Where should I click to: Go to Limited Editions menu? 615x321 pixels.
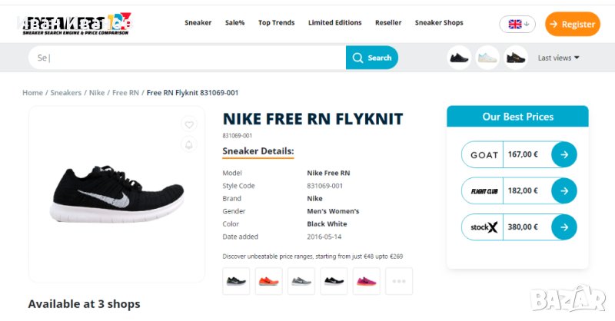click(x=334, y=23)
